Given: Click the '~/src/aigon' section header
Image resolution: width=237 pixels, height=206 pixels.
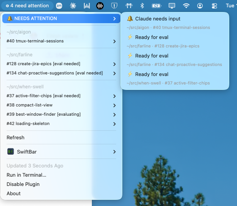Looking at the screenshot, I should coord(19,32).
